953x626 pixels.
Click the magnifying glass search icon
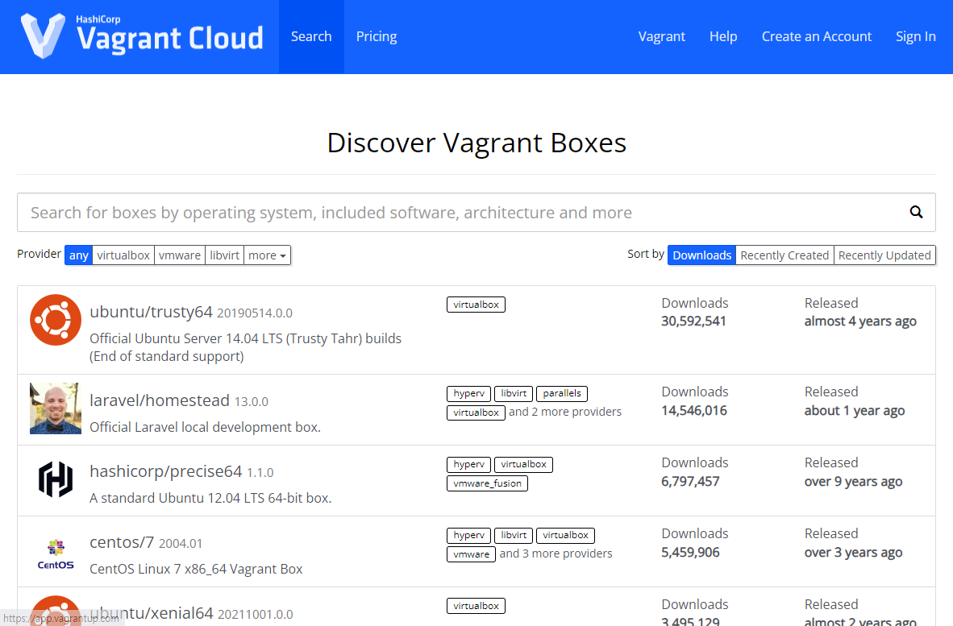[916, 212]
